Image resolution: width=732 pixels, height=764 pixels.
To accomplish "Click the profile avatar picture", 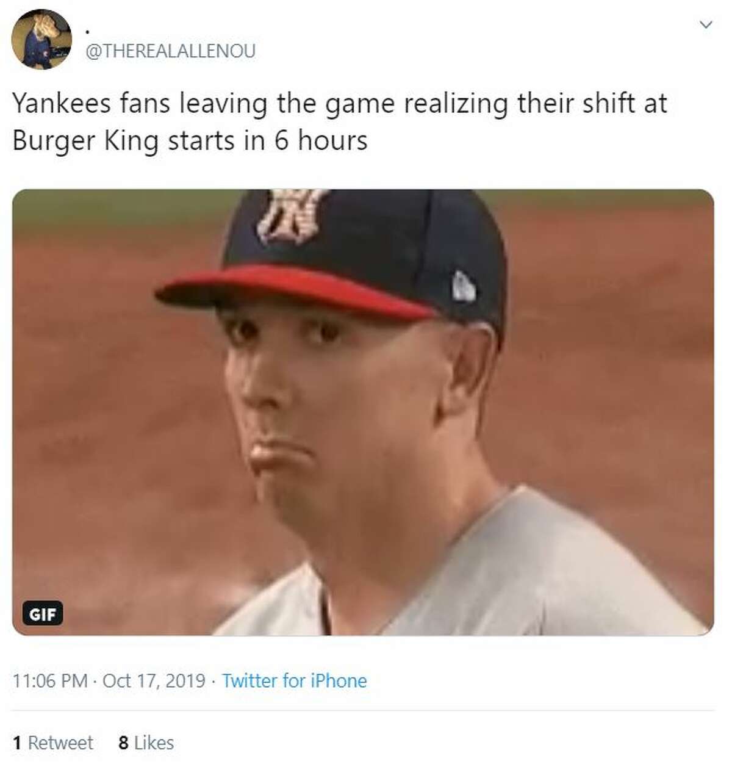I will coord(41,40).
